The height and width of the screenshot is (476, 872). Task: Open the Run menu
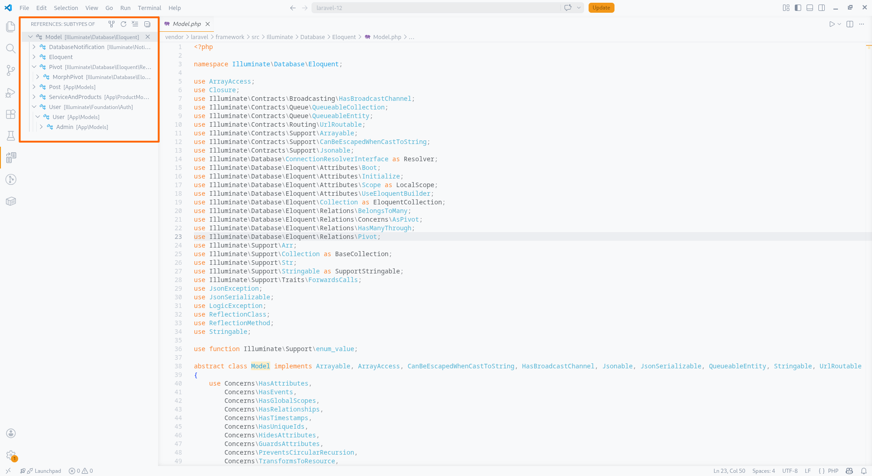coord(125,8)
